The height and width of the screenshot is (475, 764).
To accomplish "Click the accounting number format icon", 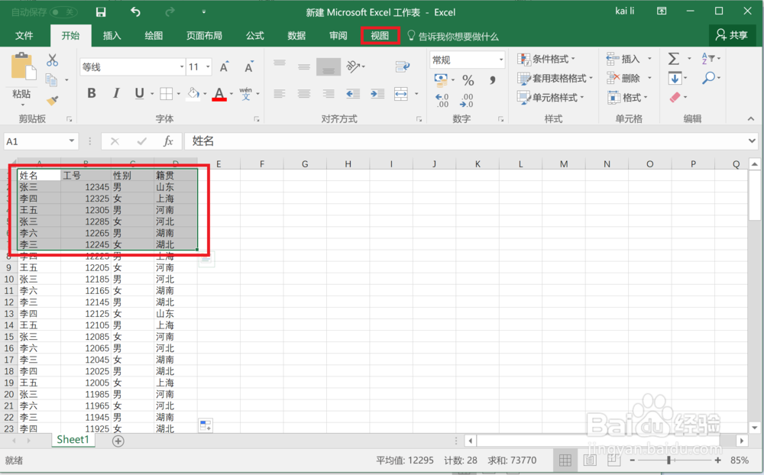I will coord(441,79).
